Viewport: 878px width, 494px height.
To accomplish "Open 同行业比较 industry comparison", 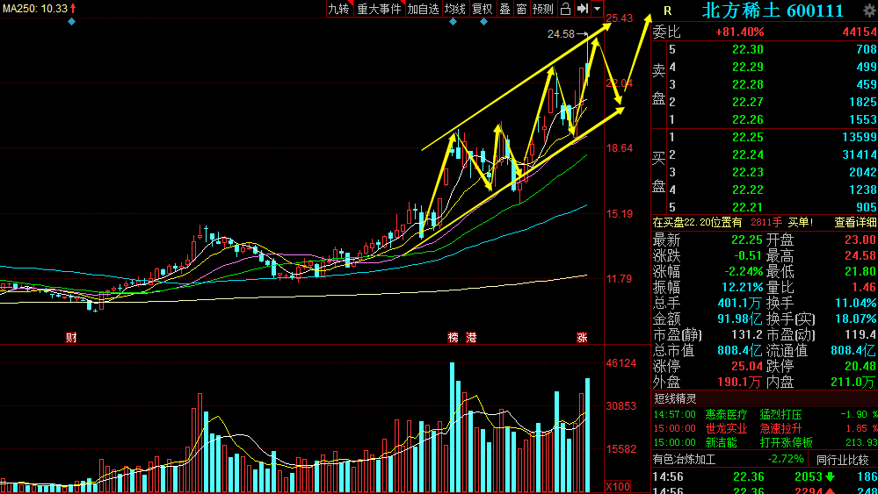I will tap(843, 460).
